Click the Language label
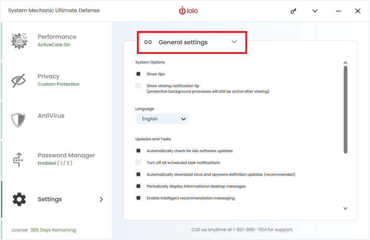 145,109
